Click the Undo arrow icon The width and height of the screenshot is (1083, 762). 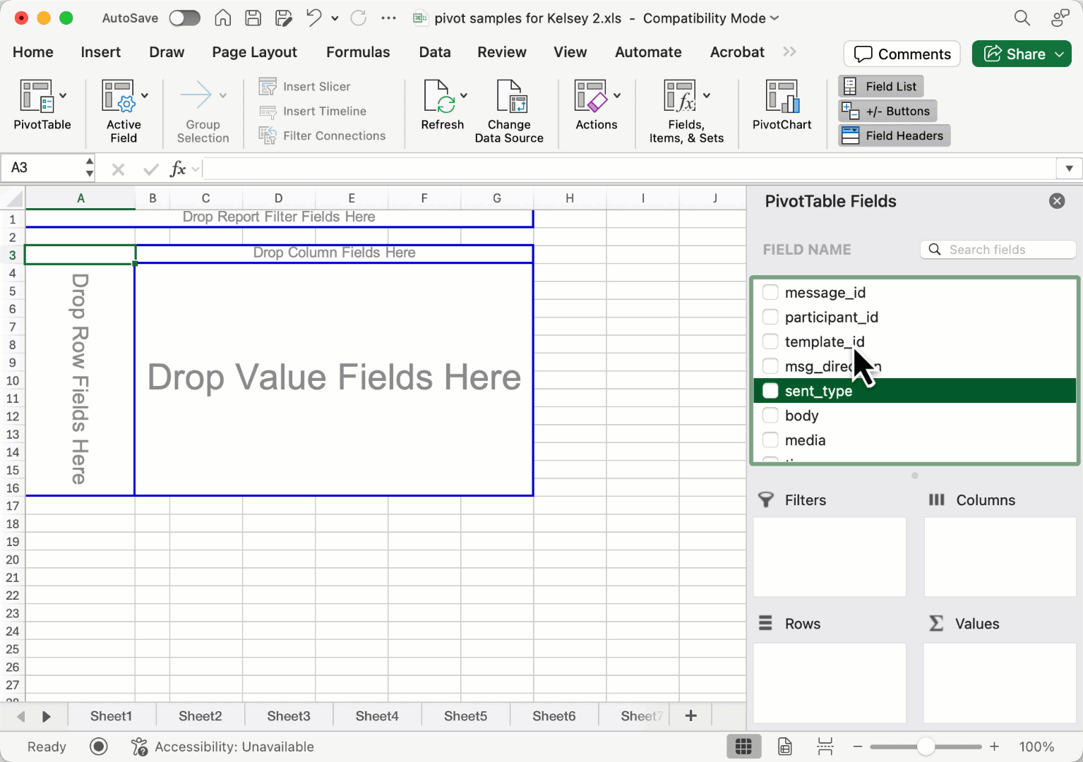click(x=314, y=18)
